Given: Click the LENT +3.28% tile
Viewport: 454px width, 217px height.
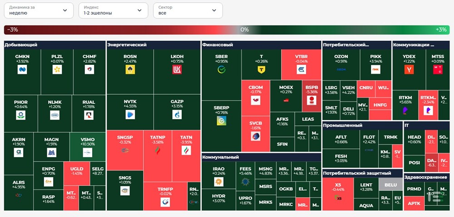Looking at the screenshot, I should pyautogui.click(x=366, y=188).
